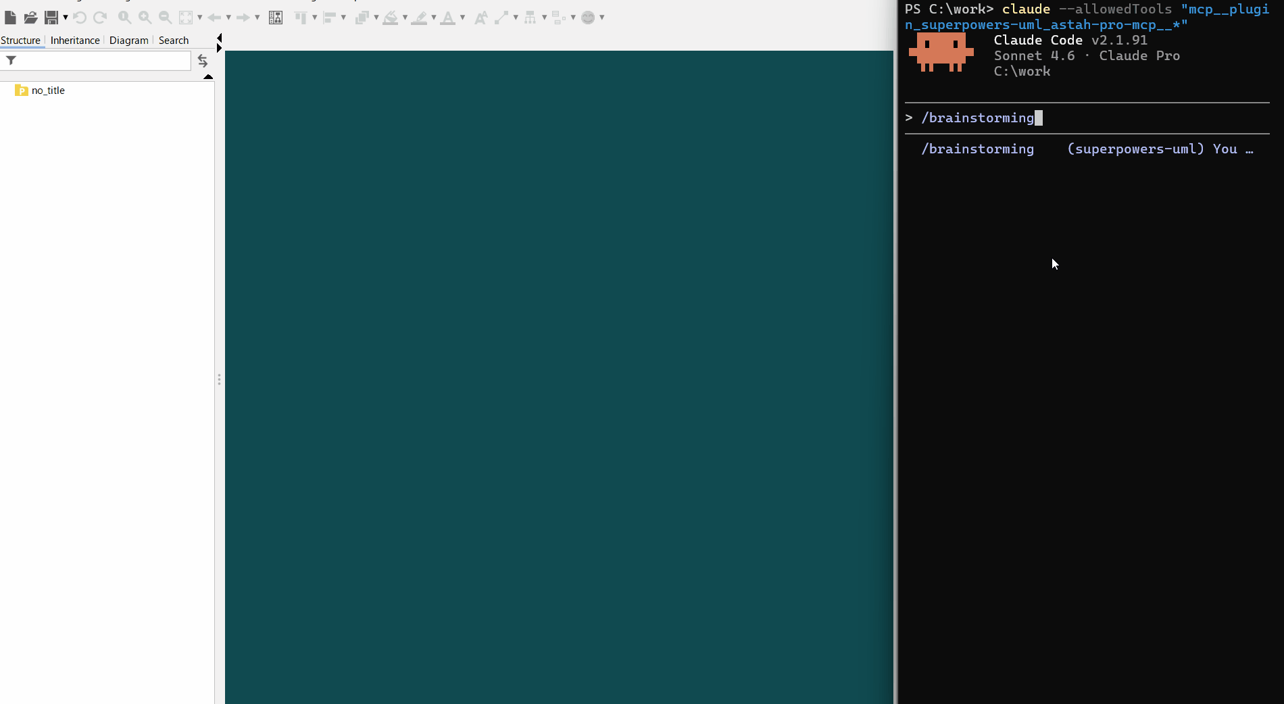Undo the last action
The width and height of the screenshot is (1284, 704).
pos(80,18)
